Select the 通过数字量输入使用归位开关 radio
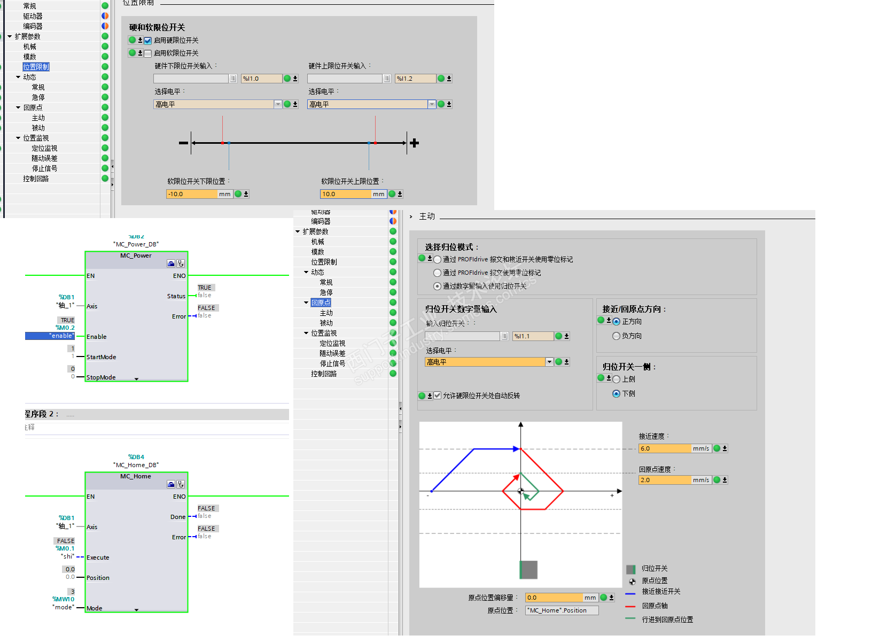 tap(438, 286)
